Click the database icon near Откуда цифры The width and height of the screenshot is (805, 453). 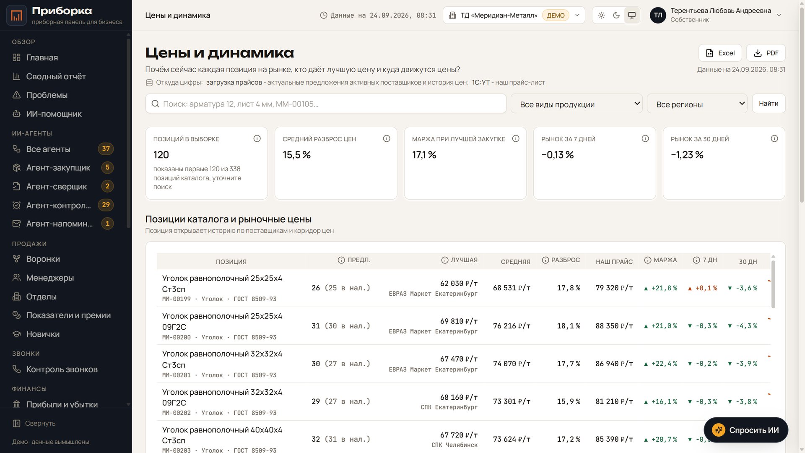point(149,83)
